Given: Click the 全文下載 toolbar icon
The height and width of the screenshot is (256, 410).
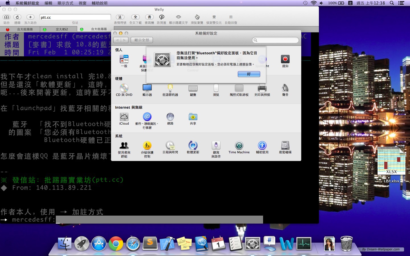Looking at the screenshot, I should pyautogui.click(x=136, y=17).
